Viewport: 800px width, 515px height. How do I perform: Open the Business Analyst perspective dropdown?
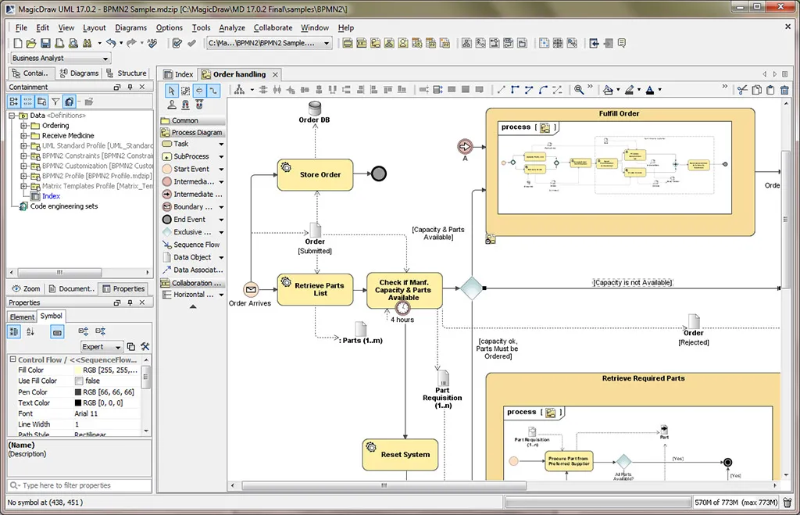tap(60, 57)
